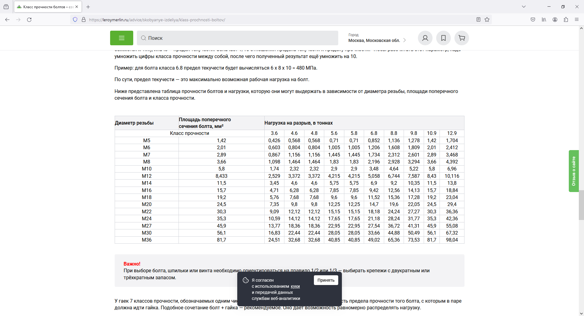Click M12 row diameter cell
The height and width of the screenshot is (316, 584).
(147, 176)
